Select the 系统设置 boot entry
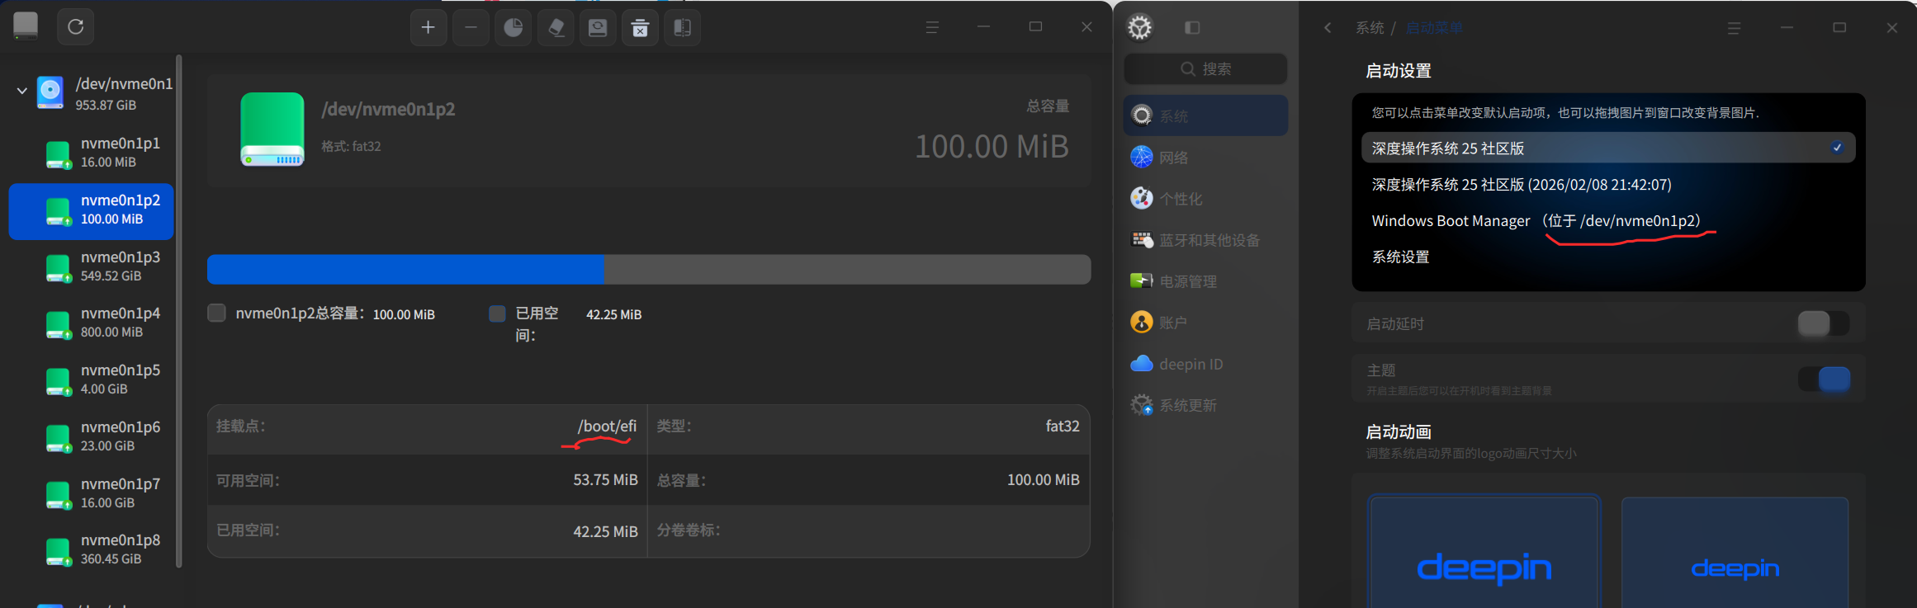1917x608 pixels. pyautogui.click(x=1608, y=257)
